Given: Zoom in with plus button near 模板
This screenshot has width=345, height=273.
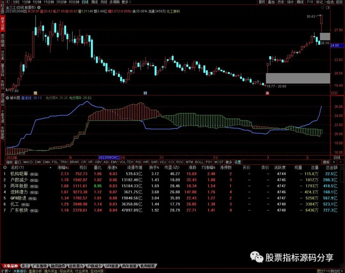Looking at the screenshot, I should tap(334, 162).
